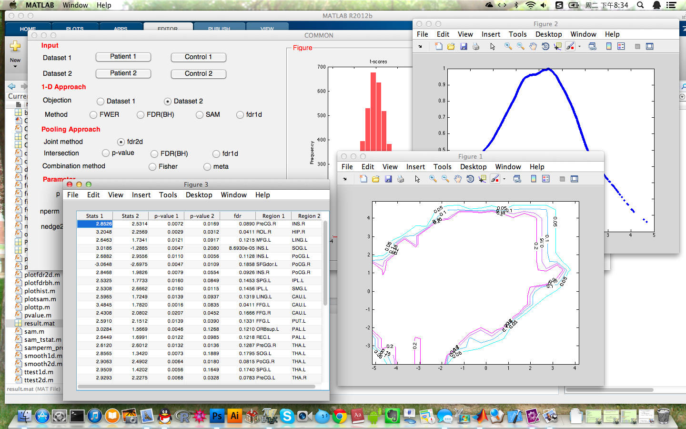Click Zoom Out tool in Figure 1
686x429 pixels.
445,179
